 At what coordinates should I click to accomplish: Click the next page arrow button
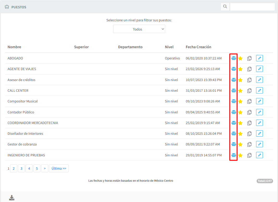coord(45,169)
